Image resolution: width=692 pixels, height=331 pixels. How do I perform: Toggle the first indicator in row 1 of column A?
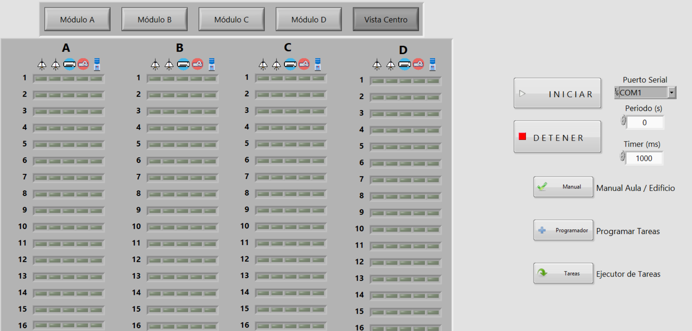click(x=41, y=79)
